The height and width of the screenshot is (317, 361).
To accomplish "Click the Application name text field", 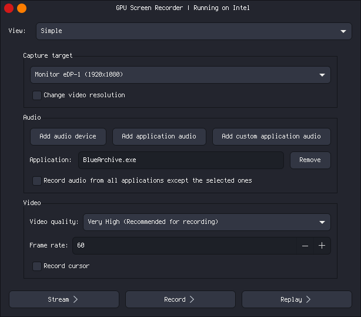I will pyautogui.click(x=180, y=160).
